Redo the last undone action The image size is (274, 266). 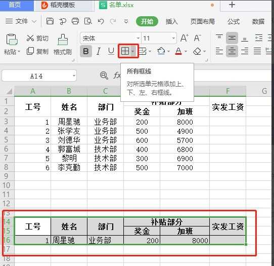pos(113,21)
